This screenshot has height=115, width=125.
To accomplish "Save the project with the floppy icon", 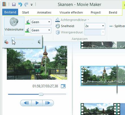I will click(x=14, y=5).
